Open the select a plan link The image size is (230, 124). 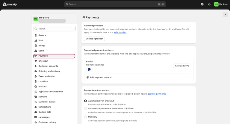coord(120,32)
